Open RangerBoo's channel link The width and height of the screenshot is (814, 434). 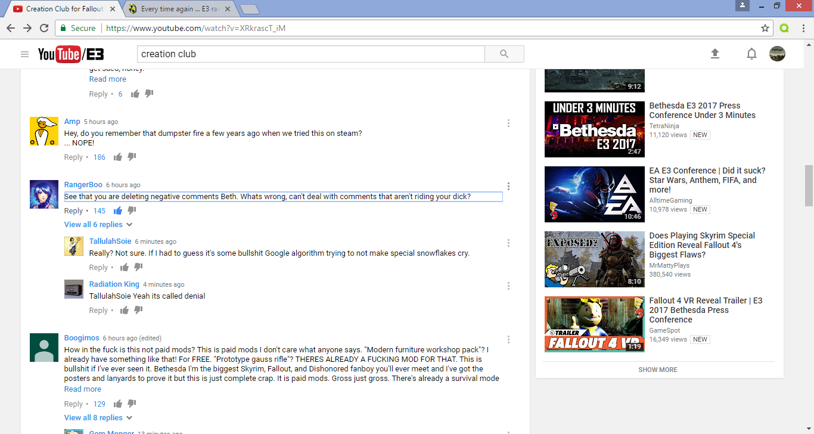[x=83, y=185]
